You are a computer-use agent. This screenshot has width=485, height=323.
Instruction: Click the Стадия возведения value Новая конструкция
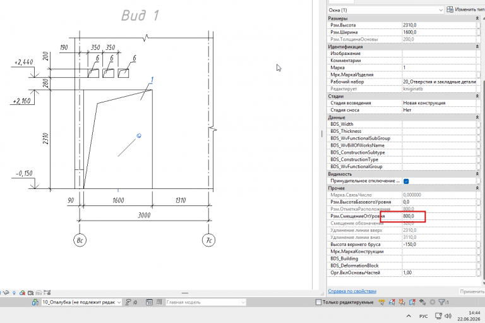coord(440,103)
